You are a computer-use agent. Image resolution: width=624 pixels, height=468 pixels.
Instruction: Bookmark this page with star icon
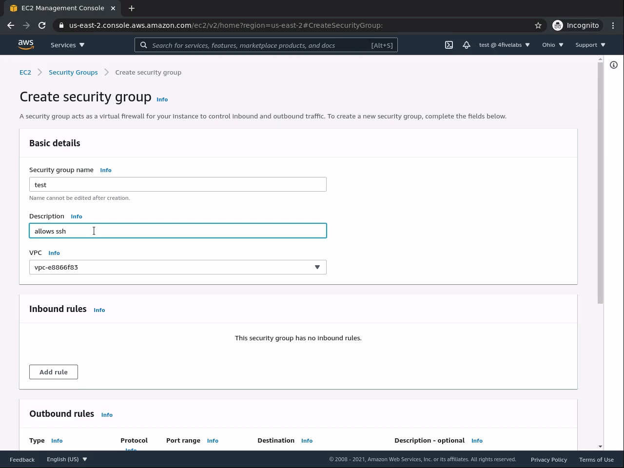[x=538, y=25]
